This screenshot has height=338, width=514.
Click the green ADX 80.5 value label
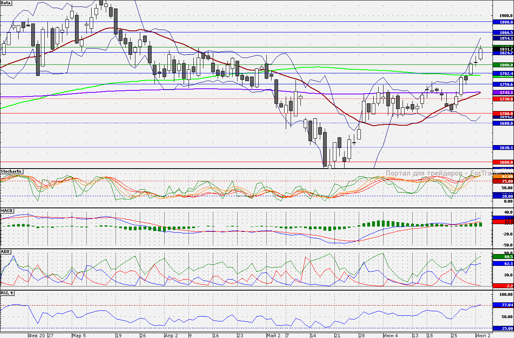(x=503, y=257)
